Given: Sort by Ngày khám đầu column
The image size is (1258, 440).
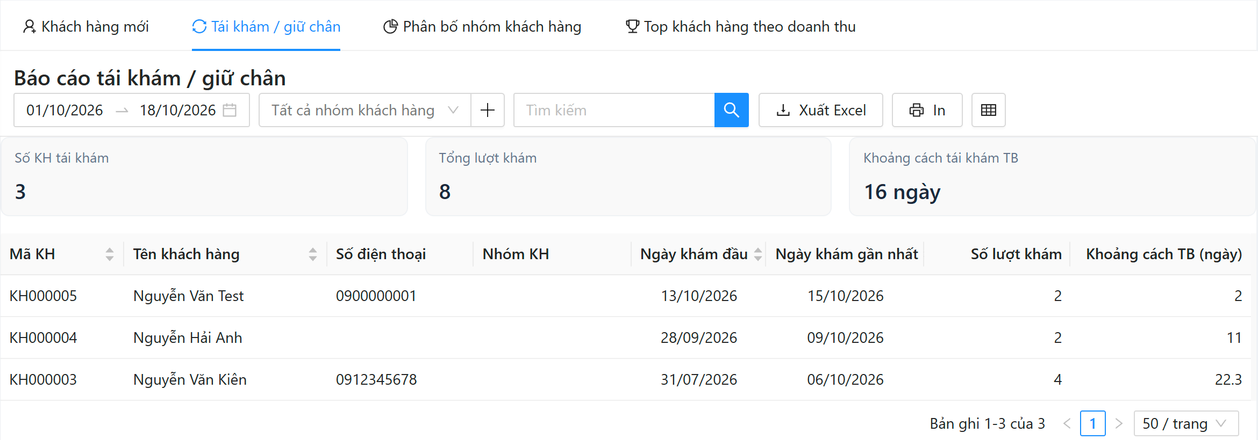Looking at the screenshot, I should coord(758,254).
